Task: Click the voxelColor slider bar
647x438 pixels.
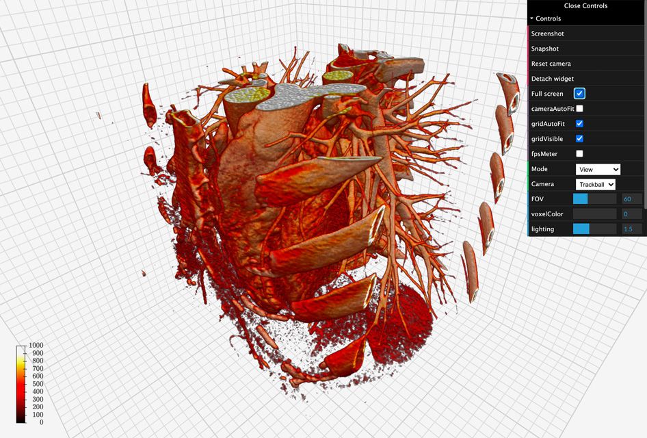Action: click(594, 214)
